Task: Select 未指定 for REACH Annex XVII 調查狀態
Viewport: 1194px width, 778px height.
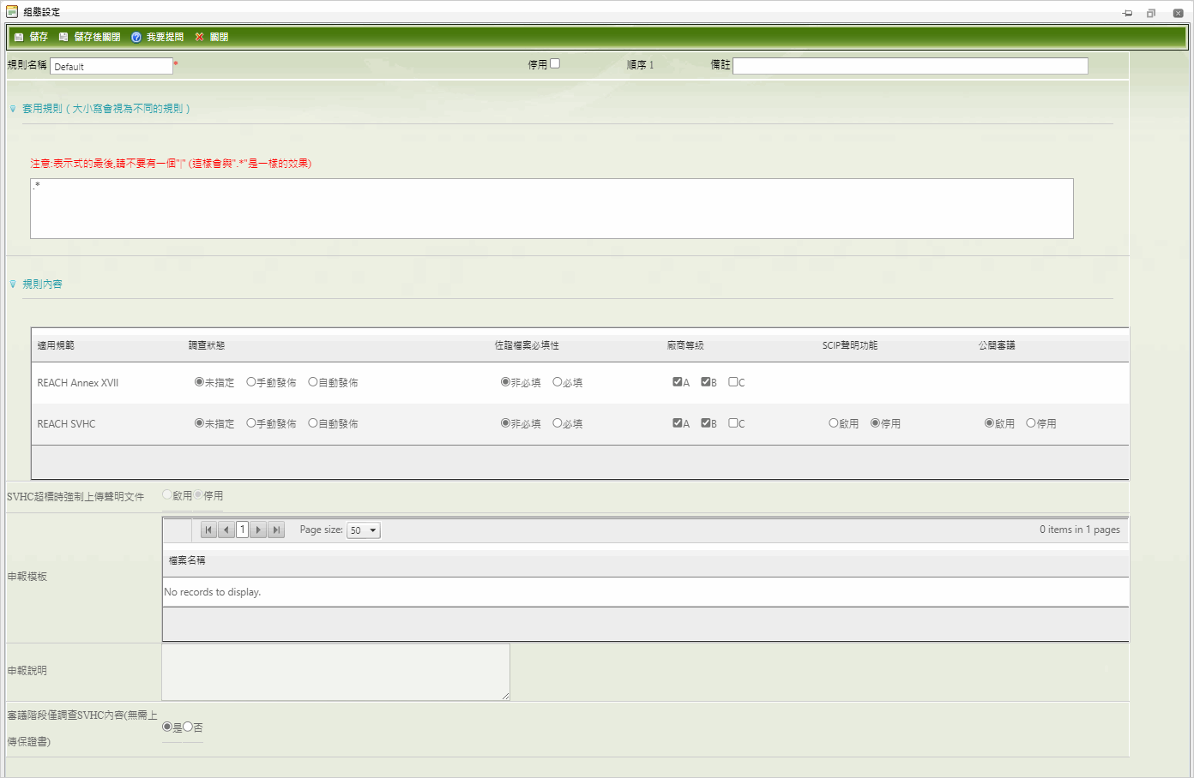Action: pos(199,382)
